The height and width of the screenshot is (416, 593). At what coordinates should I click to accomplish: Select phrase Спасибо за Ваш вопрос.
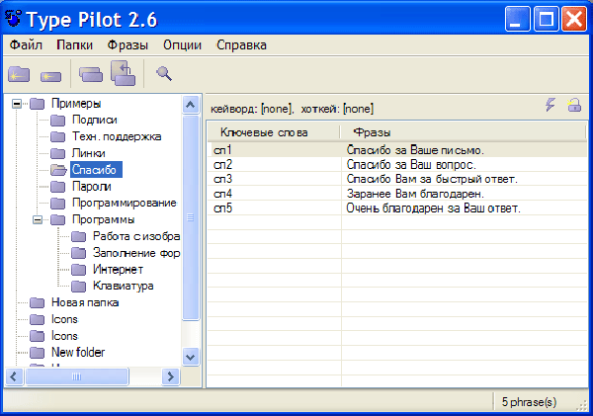click(411, 165)
